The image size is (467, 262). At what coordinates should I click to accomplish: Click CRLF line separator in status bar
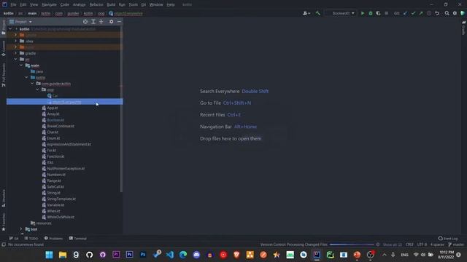(x=409, y=245)
